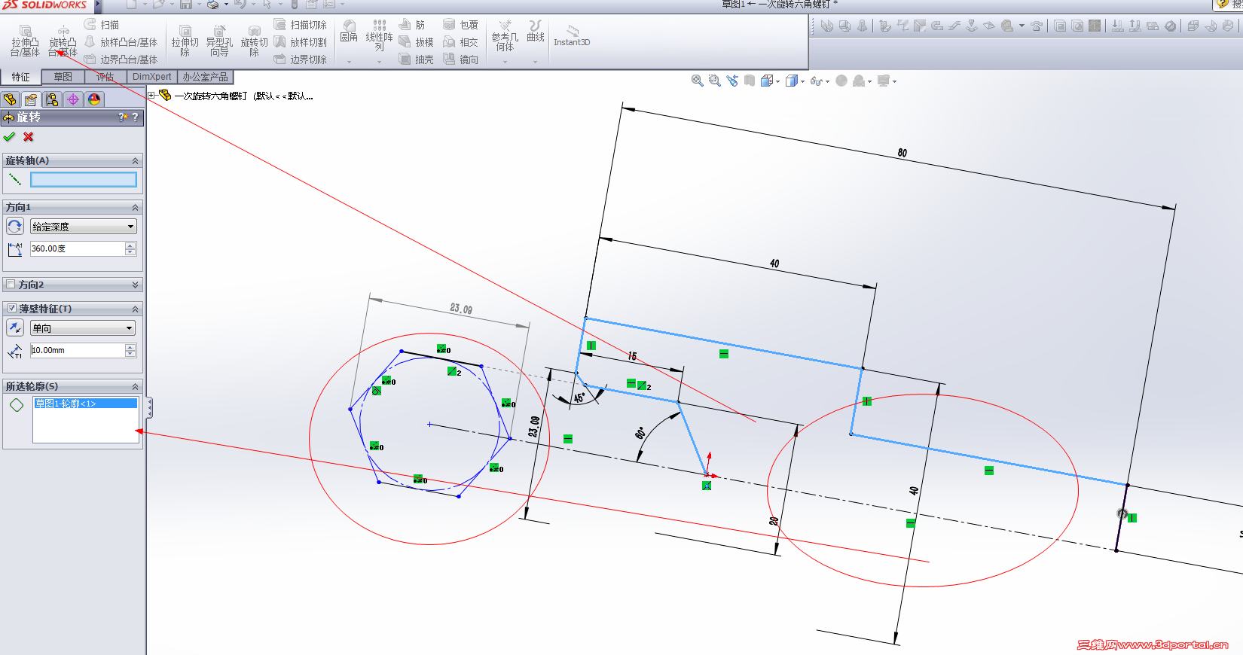Open the DisplayManager tab icon
Screen dimensions: 1243x655
point(94,99)
